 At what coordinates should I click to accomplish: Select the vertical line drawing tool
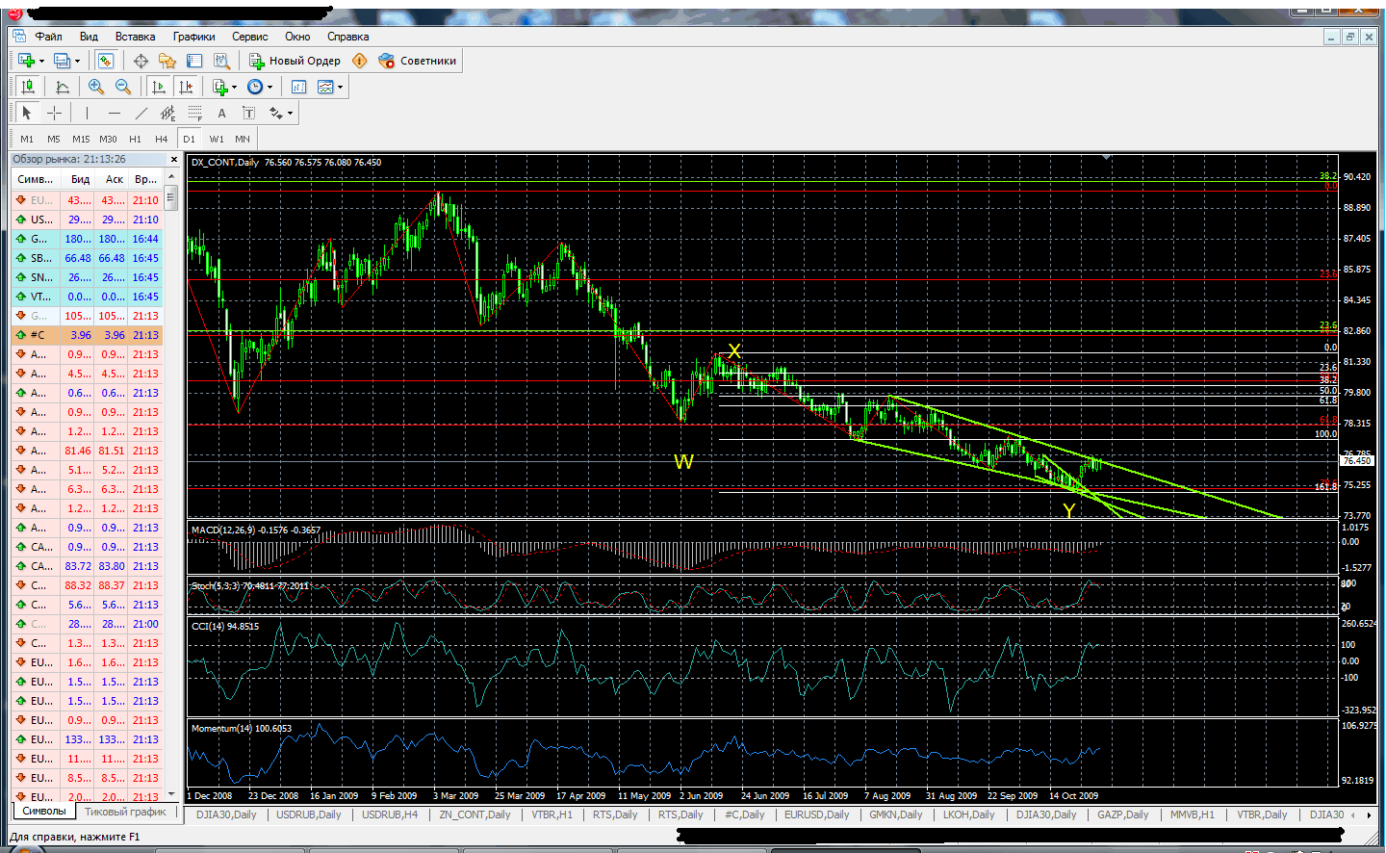(x=87, y=113)
